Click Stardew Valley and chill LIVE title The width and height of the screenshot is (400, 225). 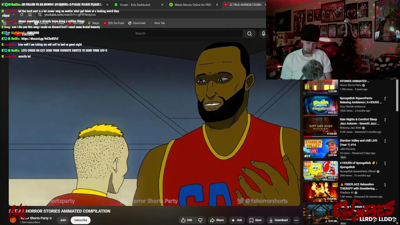358,143
